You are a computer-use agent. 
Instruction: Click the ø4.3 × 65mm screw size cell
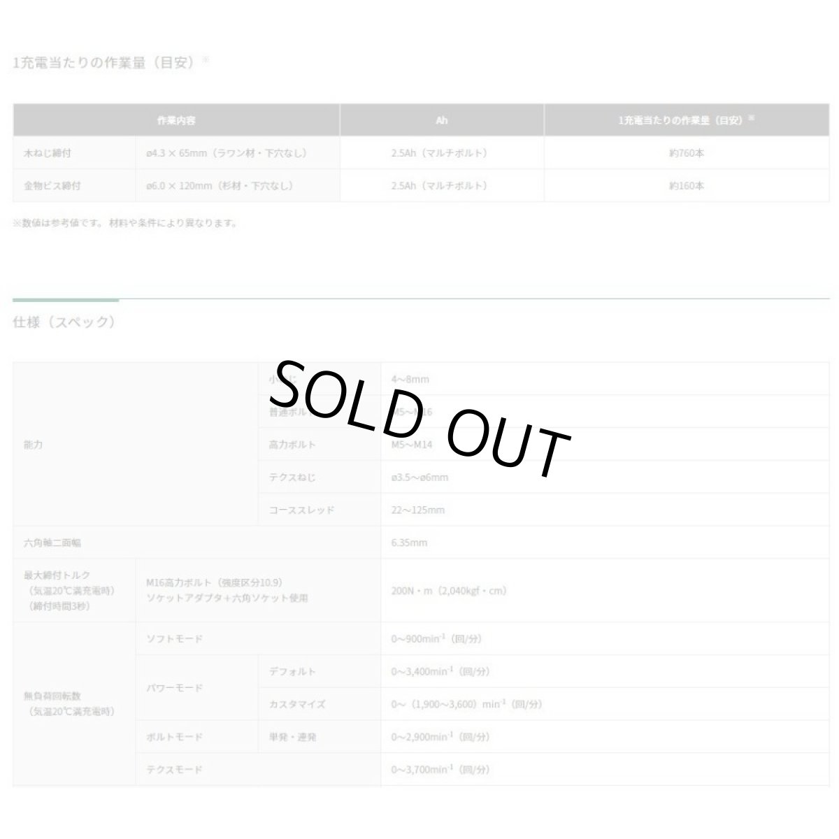[x=227, y=153]
